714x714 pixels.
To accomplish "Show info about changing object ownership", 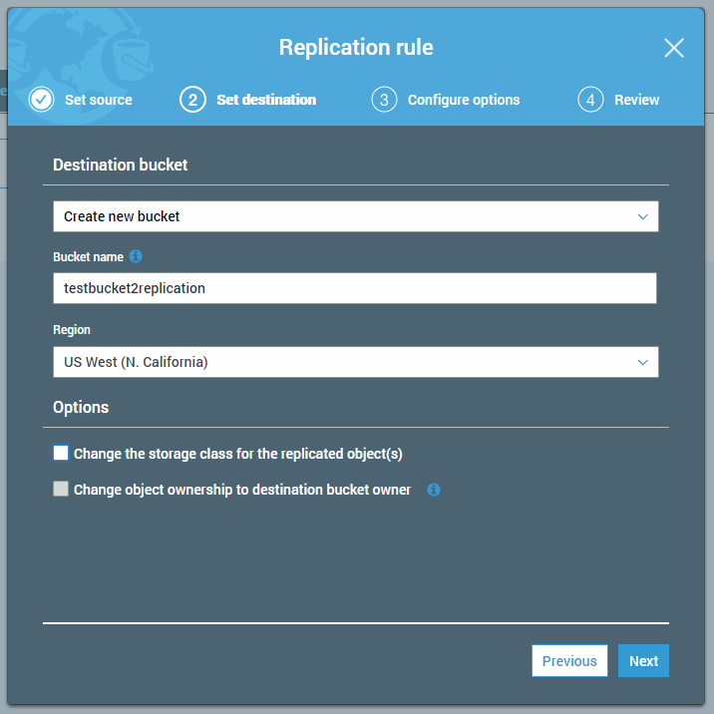I will (x=434, y=490).
